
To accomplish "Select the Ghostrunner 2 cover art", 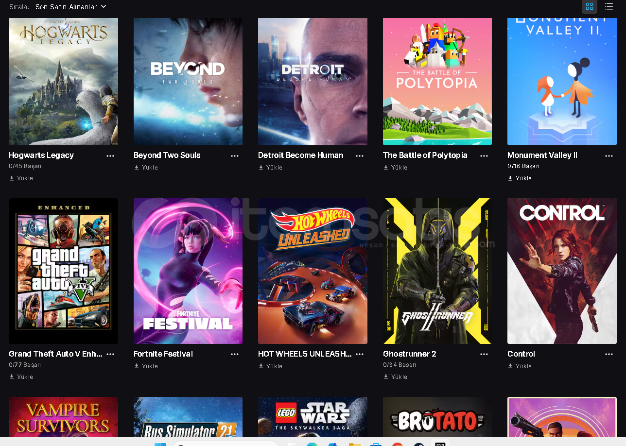I will pos(437,271).
